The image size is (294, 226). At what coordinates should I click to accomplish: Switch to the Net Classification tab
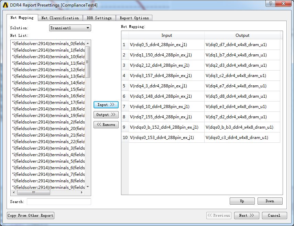pos(60,18)
